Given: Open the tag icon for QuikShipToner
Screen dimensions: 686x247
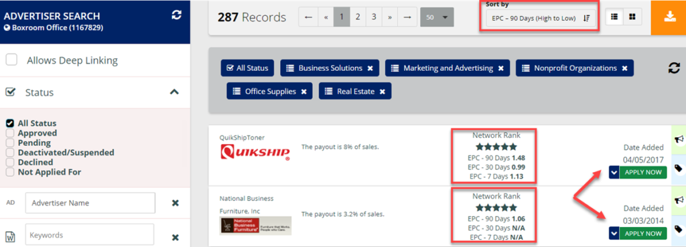Looking at the screenshot, I should click(679, 169).
